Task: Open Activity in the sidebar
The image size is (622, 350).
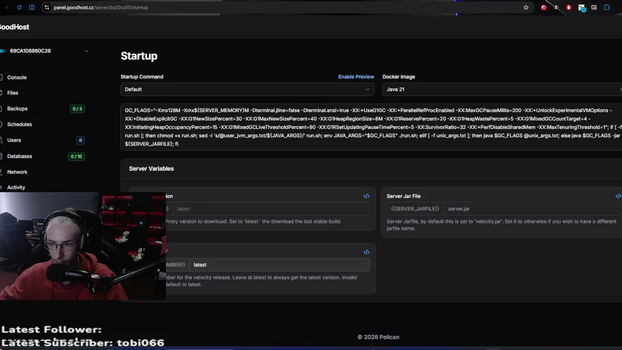Action: (x=16, y=187)
